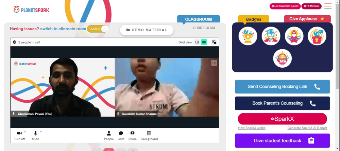The width and height of the screenshot is (340, 151).
Task: Open the Chat panel
Action: pyautogui.click(x=121, y=136)
